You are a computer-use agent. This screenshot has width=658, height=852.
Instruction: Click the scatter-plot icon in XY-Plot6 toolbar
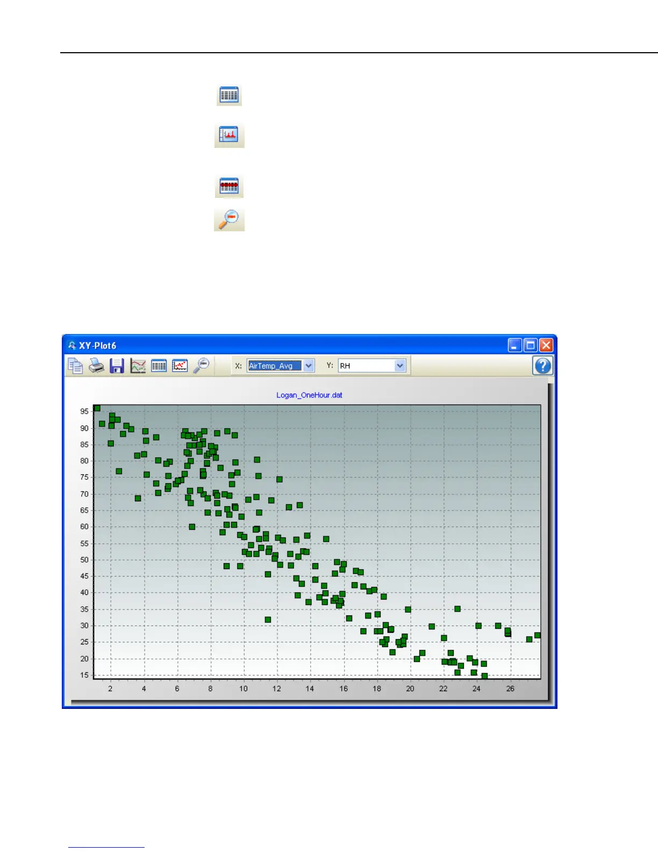pos(180,366)
